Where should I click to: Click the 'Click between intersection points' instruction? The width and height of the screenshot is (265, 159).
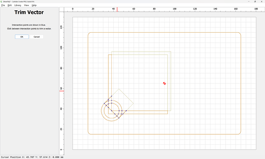(x=29, y=28)
